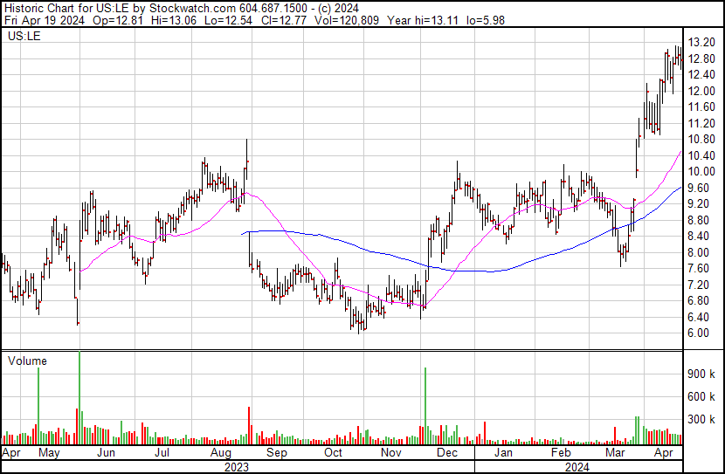This screenshot has width=725, height=474.
Task: Click the Nov month label
Action: pyautogui.click(x=391, y=452)
